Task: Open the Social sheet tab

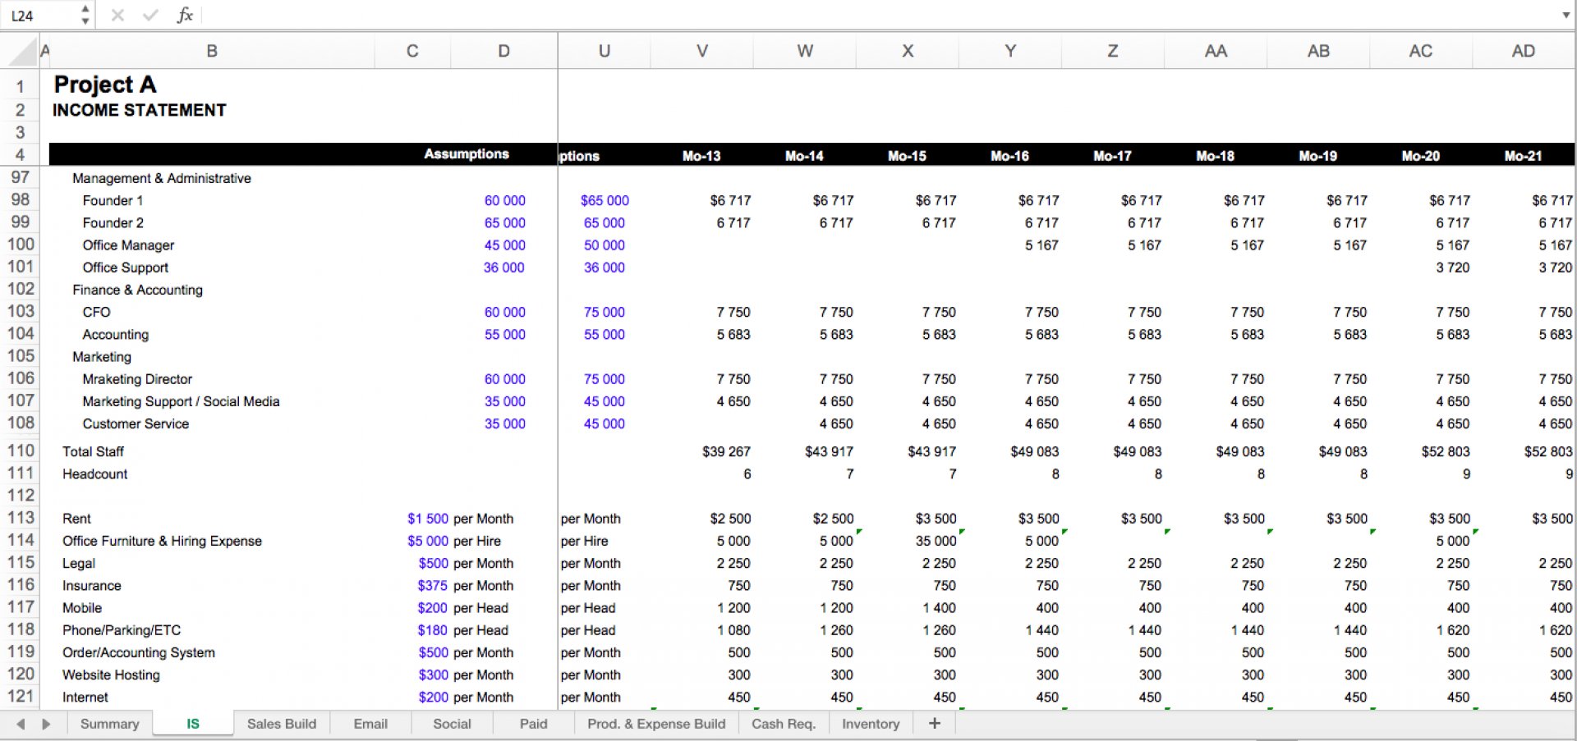Action: pos(452,724)
